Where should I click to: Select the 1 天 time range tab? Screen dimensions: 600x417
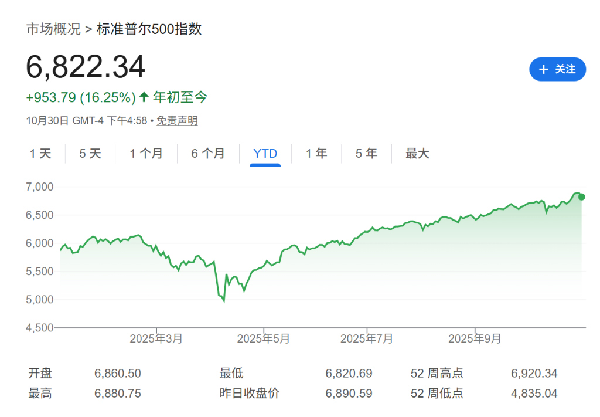(40, 154)
